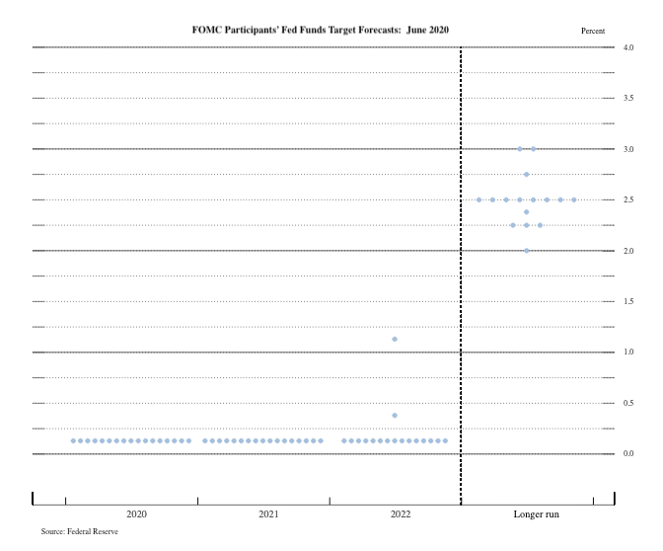The height and width of the screenshot is (551, 663).
Task: Click the Longer run dot at 2.0
Action: [x=527, y=251]
